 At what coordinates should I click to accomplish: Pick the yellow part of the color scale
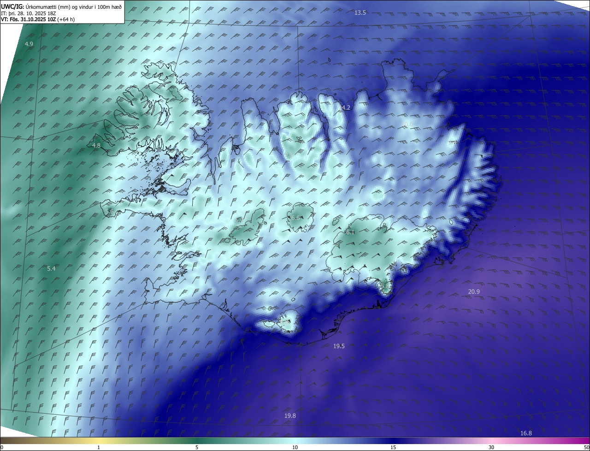(x=99, y=441)
